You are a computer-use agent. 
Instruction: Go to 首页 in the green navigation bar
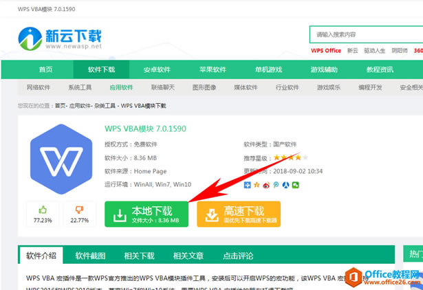[46, 69]
